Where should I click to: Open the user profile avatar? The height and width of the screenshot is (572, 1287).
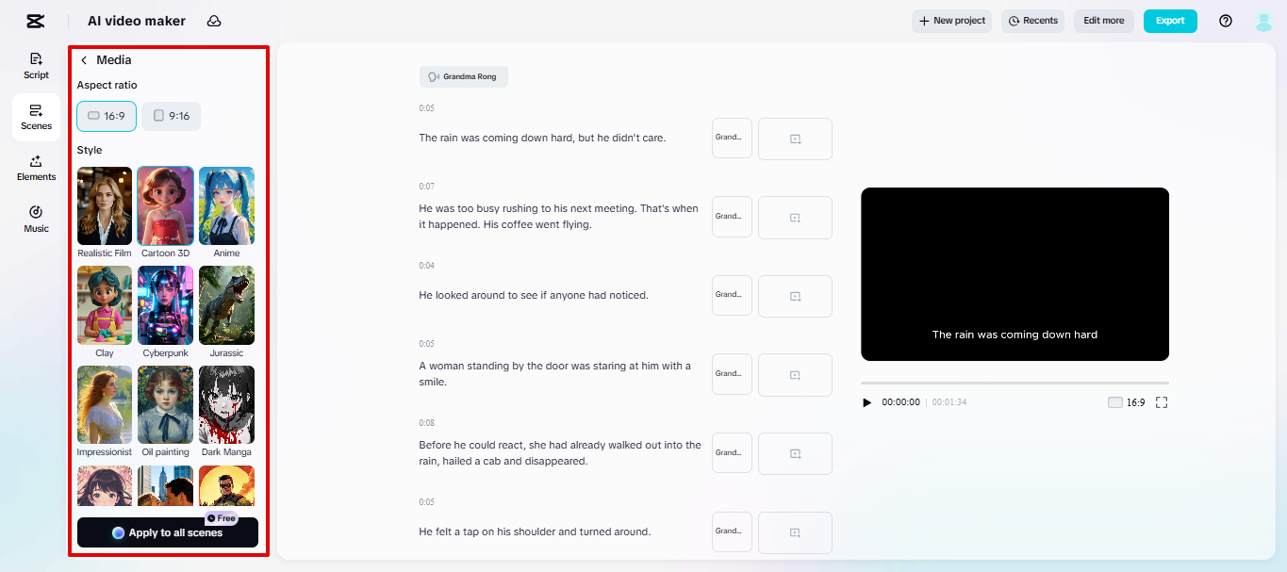click(1264, 21)
